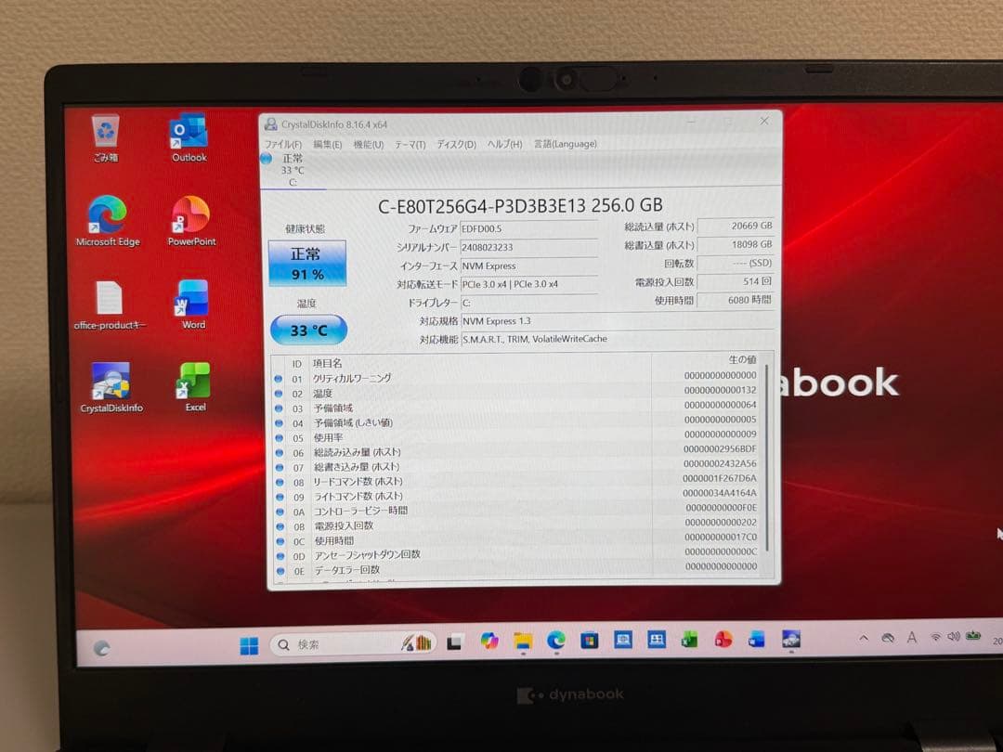Check the battery tray icon
This screenshot has width=1003, height=752.
[973, 636]
